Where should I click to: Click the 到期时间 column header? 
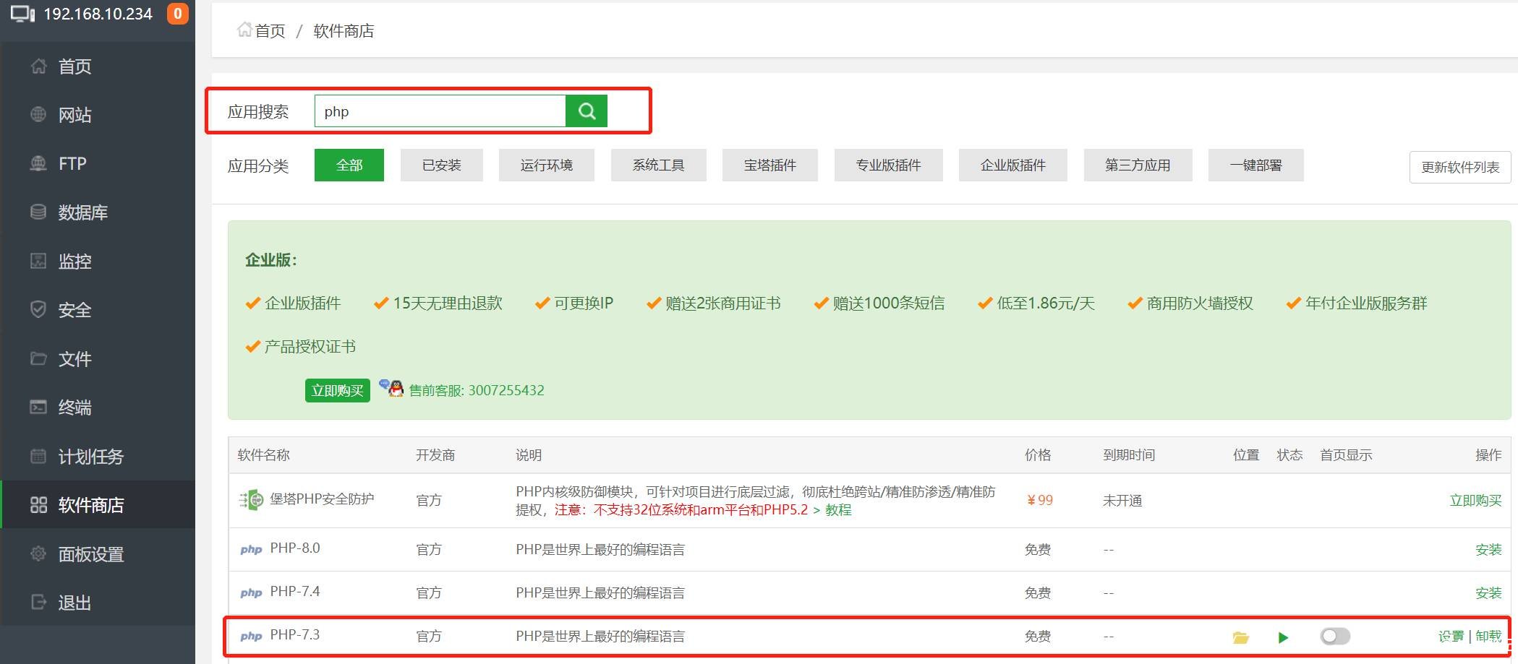click(x=1129, y=454)
